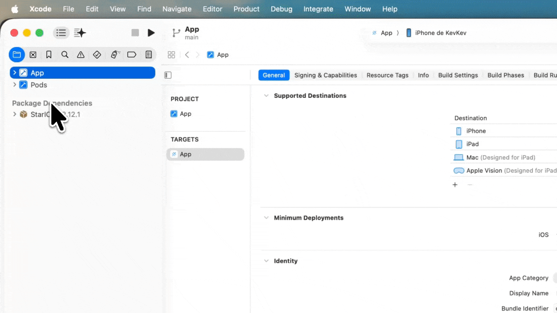Go back in editor history
557x313 pixels.
point(187,55)
